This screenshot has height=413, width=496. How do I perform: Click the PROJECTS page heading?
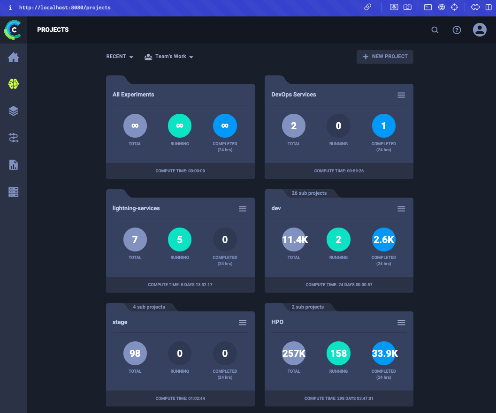[53, 29]
